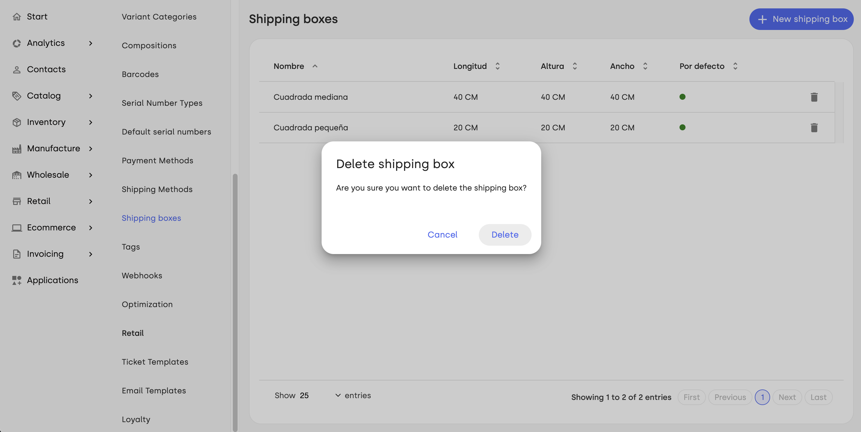Click the Wholesale warehouse icon
861x432 pixels.
[x=17, y=175]
